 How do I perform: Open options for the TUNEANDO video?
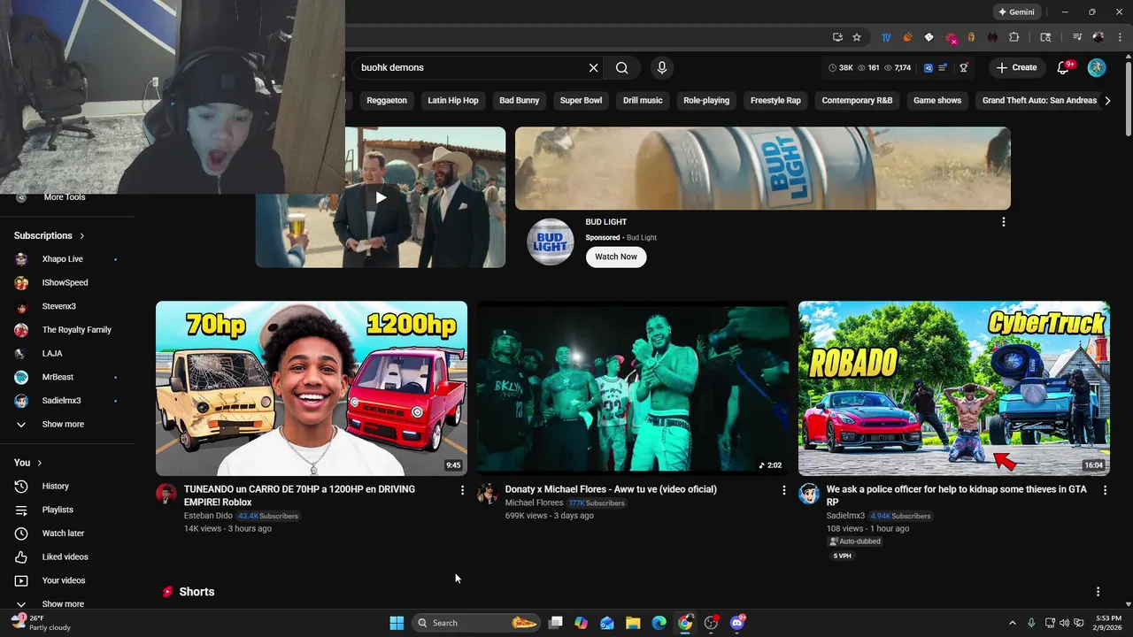pyautogui.click(x=462, y=489)
